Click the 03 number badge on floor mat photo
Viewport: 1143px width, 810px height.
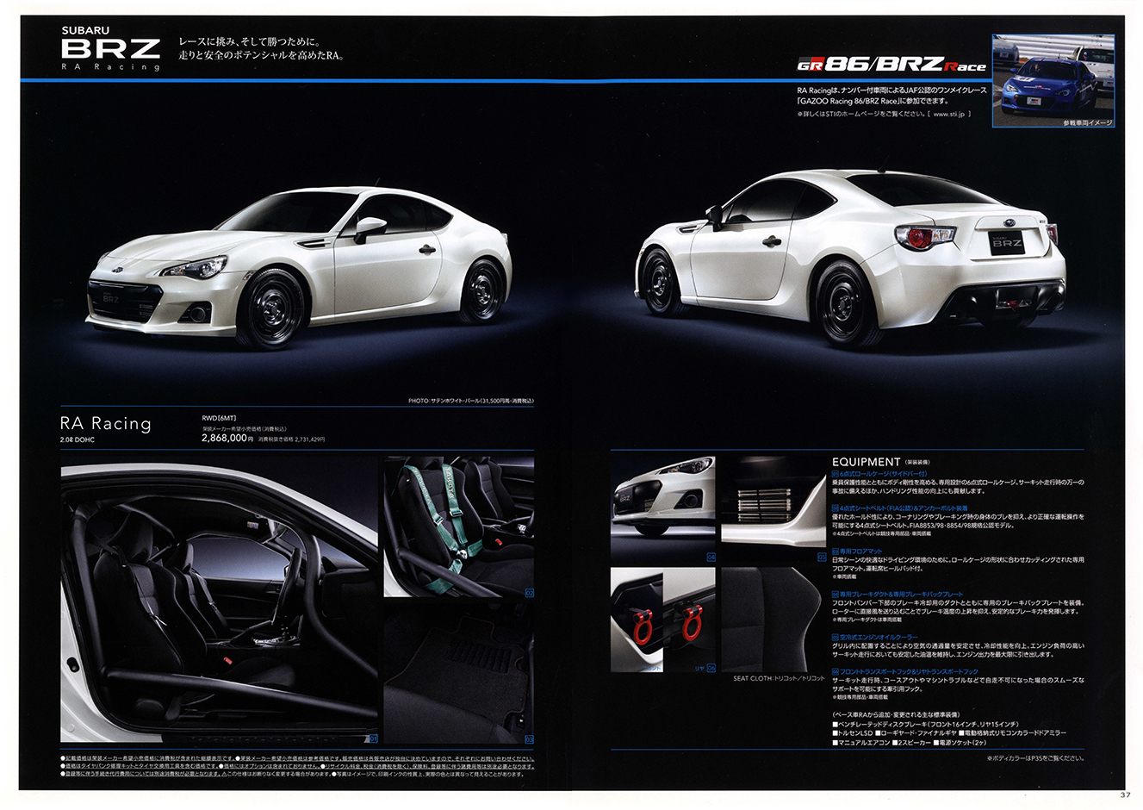click(x=529, y=739)
